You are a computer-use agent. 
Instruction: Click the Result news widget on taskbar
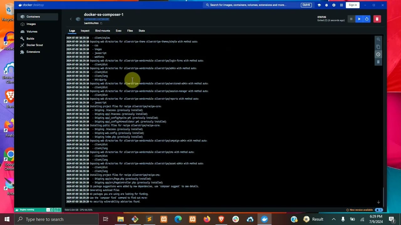(x=313, y=219)
